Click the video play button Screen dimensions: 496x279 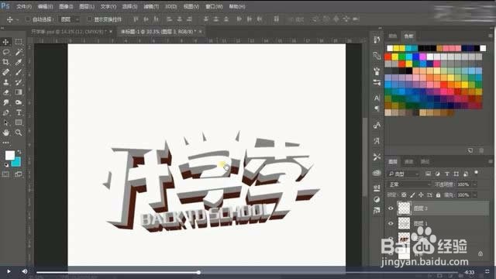(9, 271)
